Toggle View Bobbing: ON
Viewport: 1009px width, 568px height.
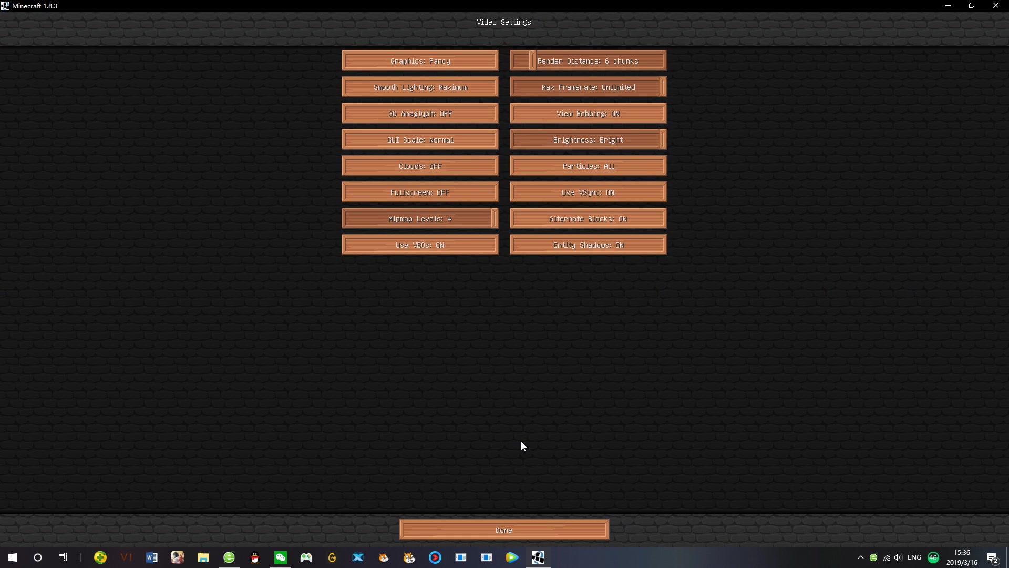point(588,113)
